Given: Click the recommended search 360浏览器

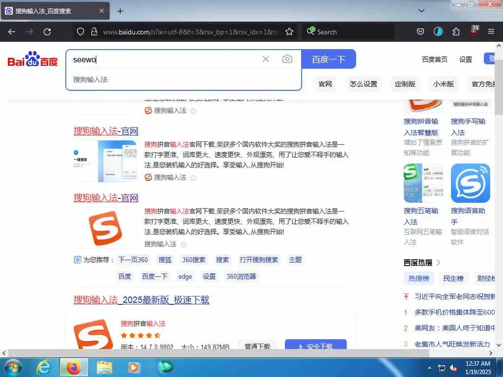Looking at the screenshot, I should click(241, 276).
